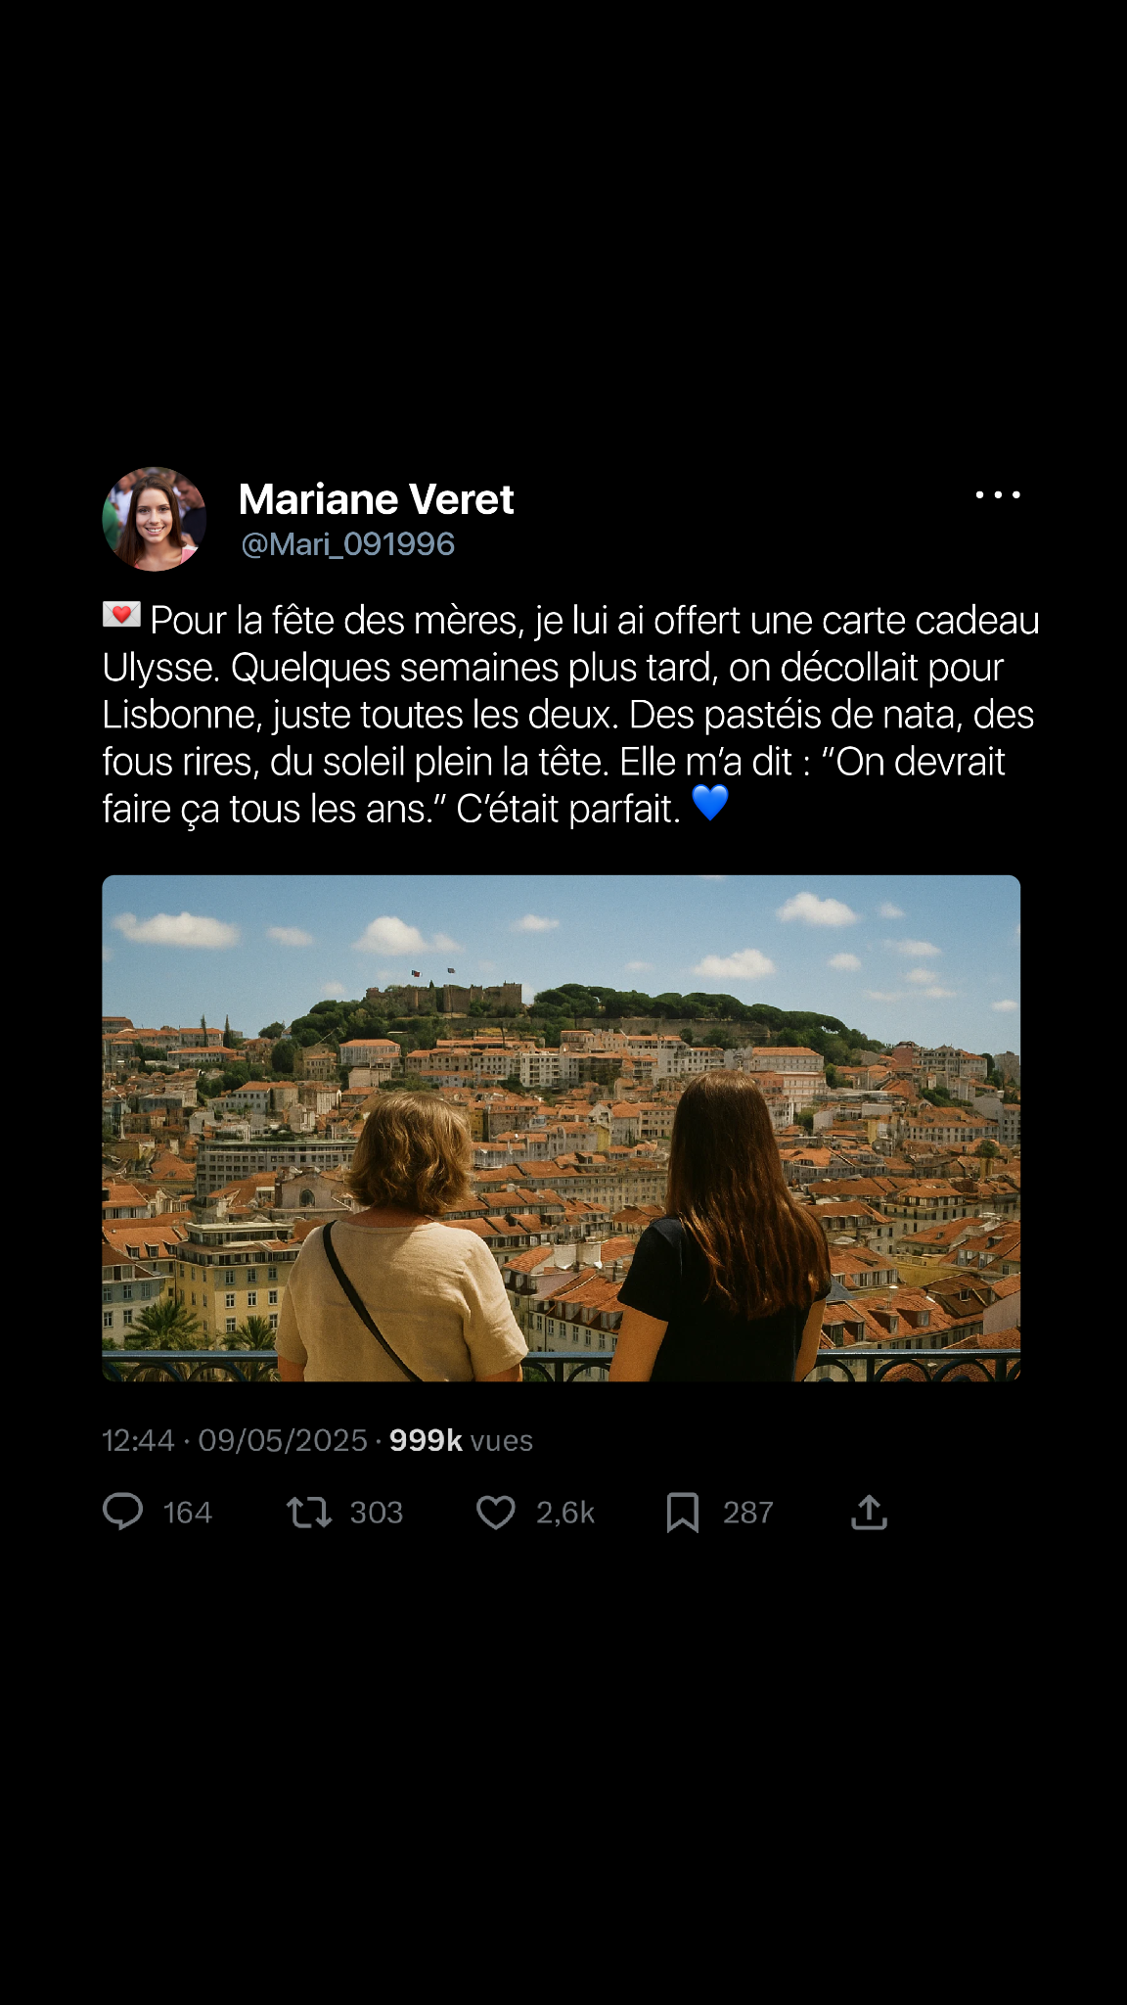Click the blue heart emoji after parfait
The width and height of the screenshot is (1127, 2005).
coord(710,803)
